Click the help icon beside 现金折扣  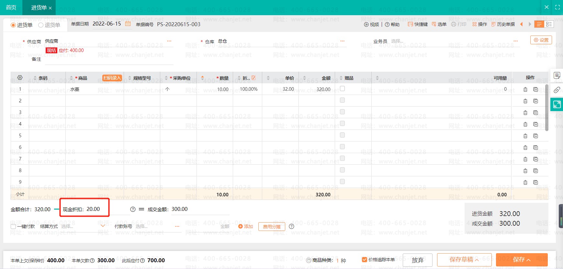[133, 209]
